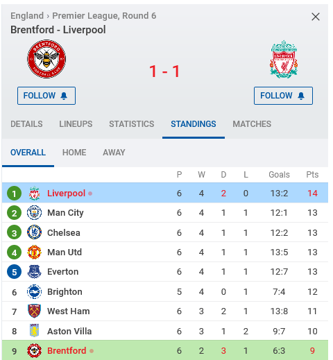Image resolution: width=333 pixels, height=360 pixels.
Task: Show Away standings sub-tab
Action: [x=114, y=153]
